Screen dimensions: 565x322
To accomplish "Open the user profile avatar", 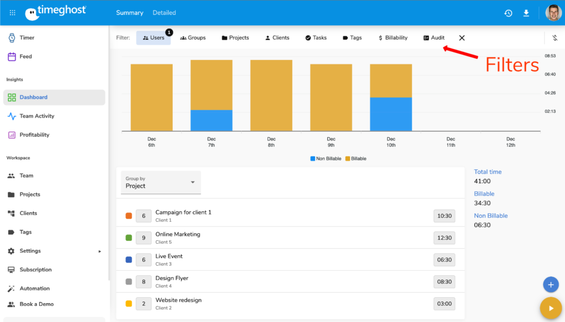I will (x=553, y=13).
